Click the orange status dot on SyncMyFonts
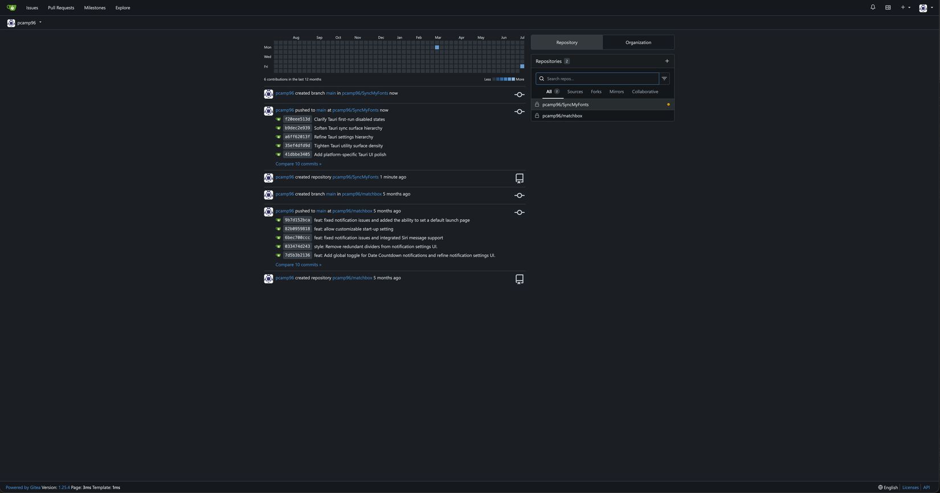 (x=668, y=105)
